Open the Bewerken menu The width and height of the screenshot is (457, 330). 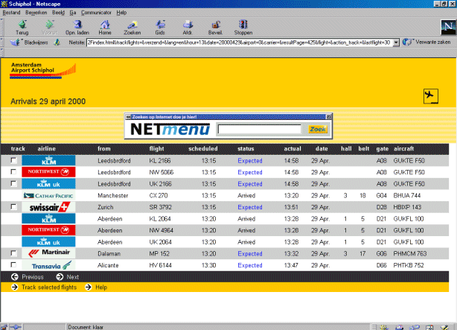[36, 13]
